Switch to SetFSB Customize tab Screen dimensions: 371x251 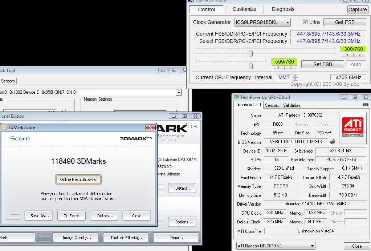pyautogui.click(x=244, y=9)
